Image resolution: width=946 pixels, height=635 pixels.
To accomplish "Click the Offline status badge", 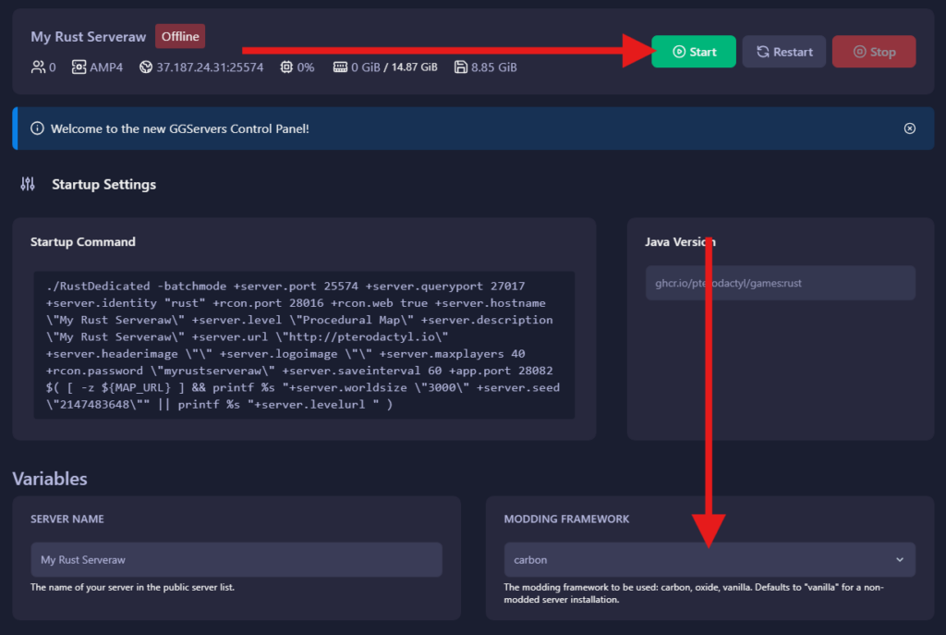I will [180, 37].
